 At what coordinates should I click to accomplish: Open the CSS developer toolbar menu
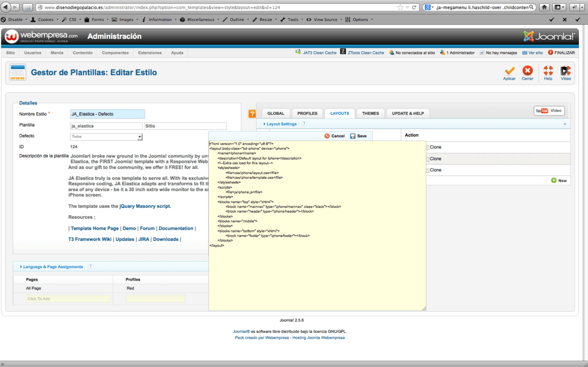[x=71, y=19]
